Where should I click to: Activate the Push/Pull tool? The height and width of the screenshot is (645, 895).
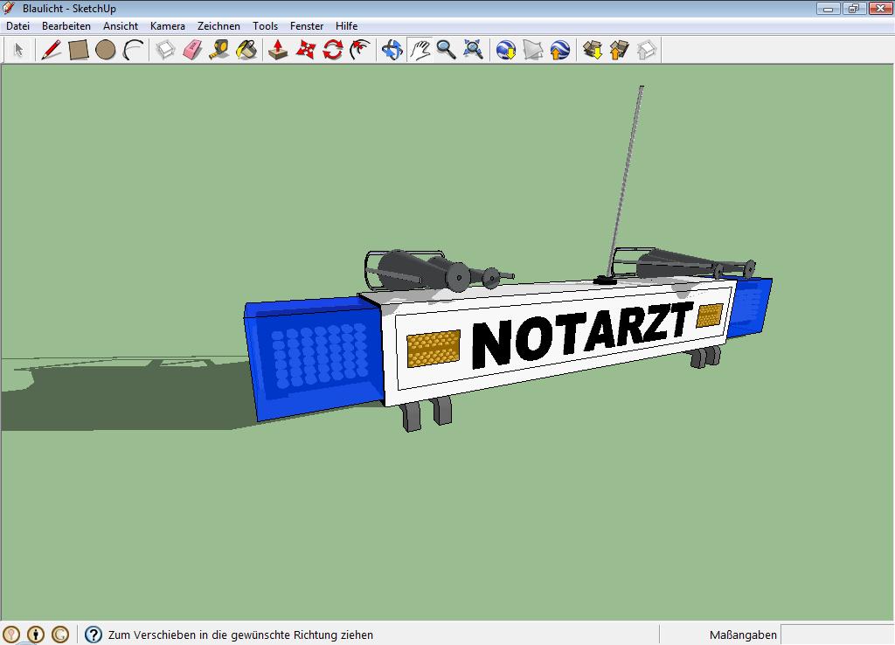[278, 50]
